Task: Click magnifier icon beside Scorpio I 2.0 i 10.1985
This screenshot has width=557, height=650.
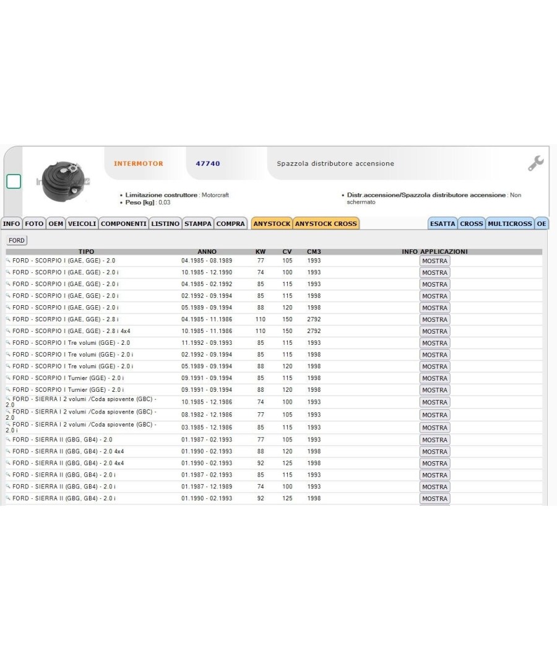Action: [x=8, y=272]
